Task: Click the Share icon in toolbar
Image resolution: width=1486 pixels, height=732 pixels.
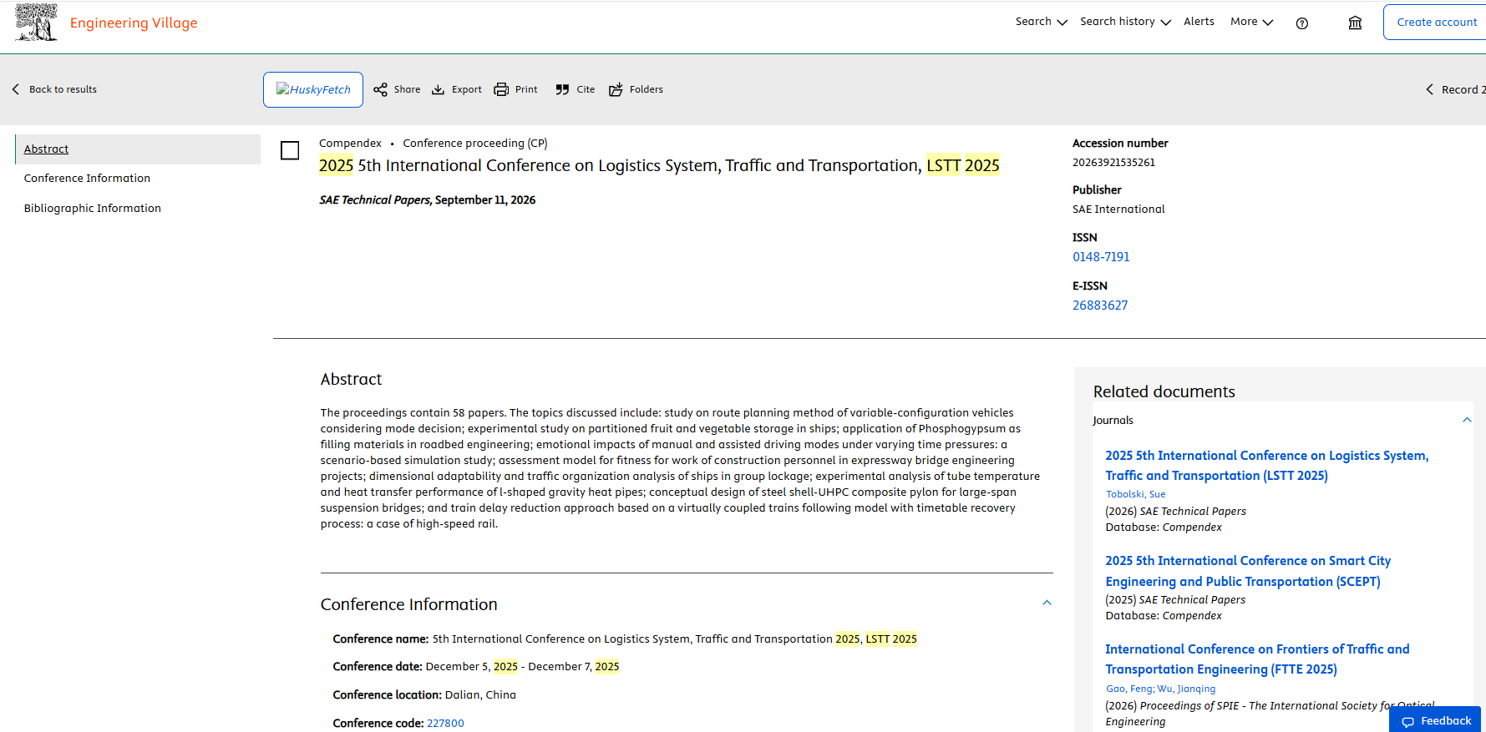Action: pyautogui.click(x=380, y=89)
